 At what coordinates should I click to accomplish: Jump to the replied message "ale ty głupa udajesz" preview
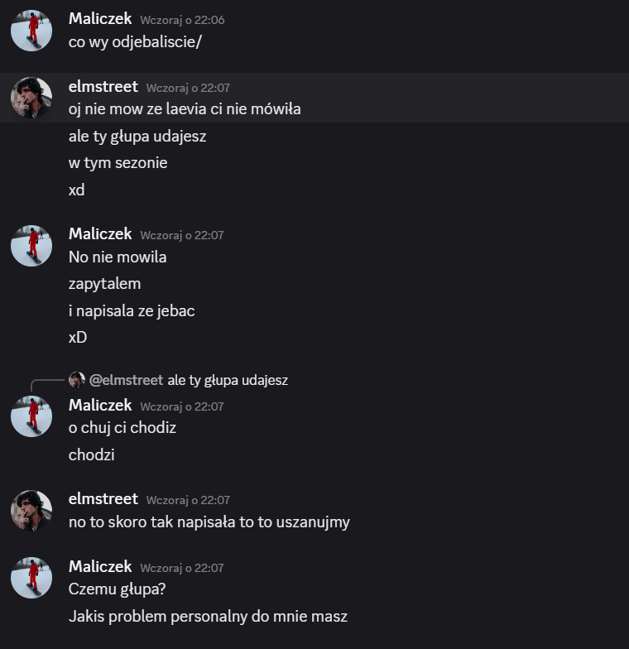pyautogui.click(x=228, y=380)
